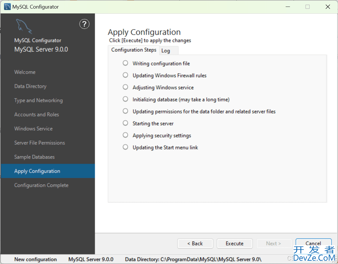Screen dimensions: 338x264
Task: Go to Welcome in the sidebar
Action: 25,72
